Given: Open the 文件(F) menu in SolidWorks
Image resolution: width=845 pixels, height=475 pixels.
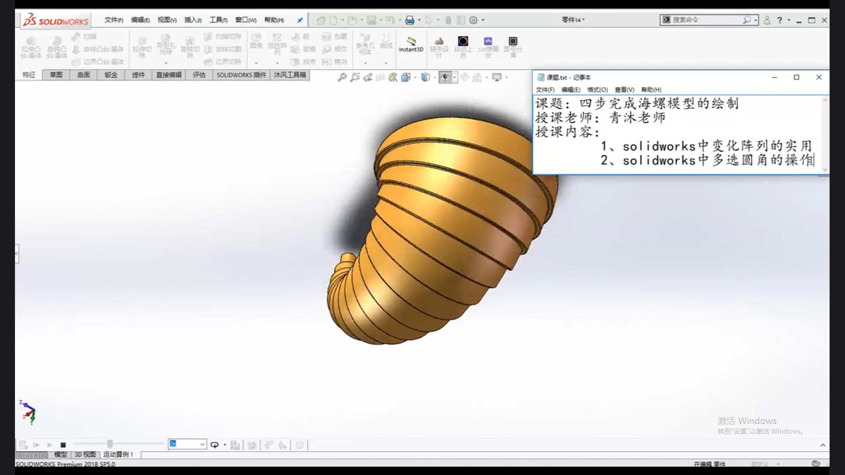Looking at the screenshot, I should point(114,20).
